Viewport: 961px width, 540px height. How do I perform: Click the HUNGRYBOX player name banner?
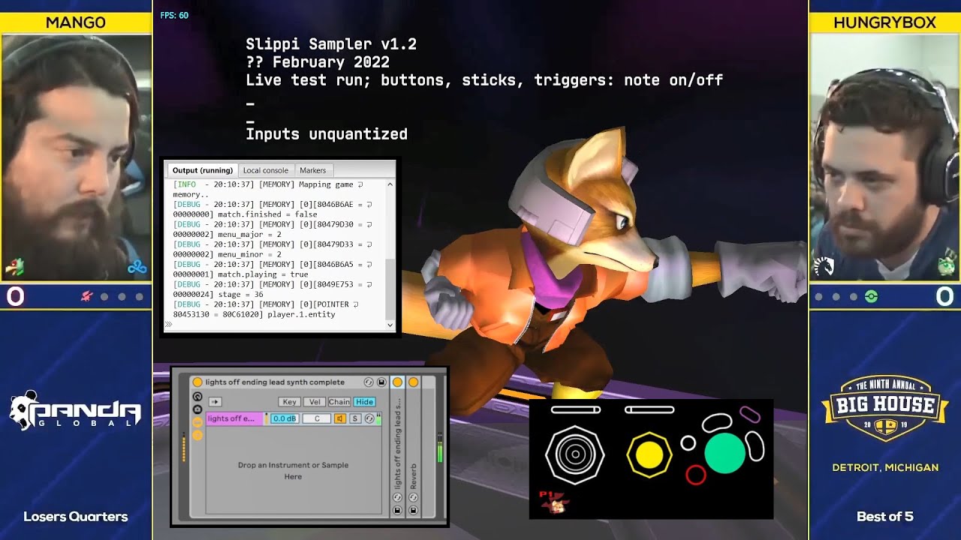coord(885,22)
